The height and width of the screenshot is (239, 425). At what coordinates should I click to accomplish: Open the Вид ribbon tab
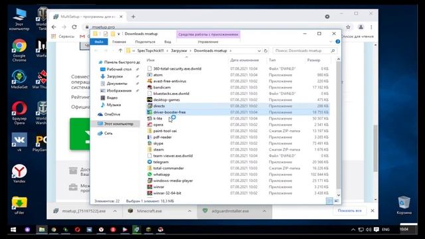pyautogui.click(x=167, y=42)
